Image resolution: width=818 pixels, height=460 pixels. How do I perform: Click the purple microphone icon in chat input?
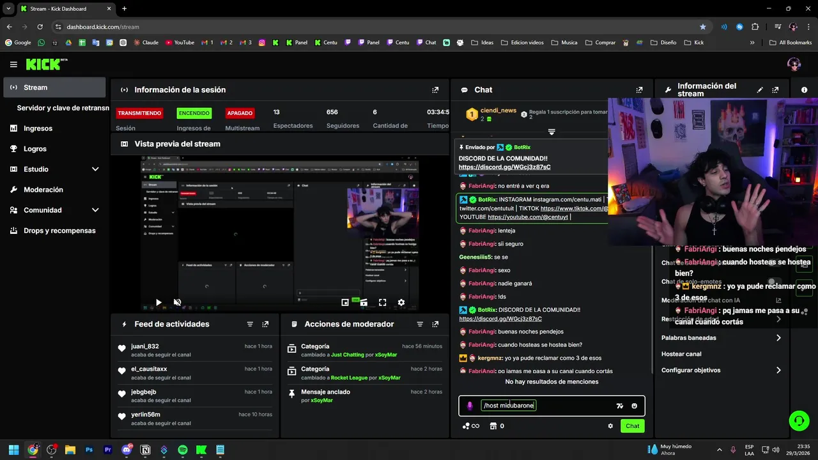coord(470,406)
